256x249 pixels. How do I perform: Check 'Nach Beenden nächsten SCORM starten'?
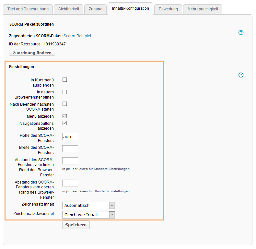(65, 104)
